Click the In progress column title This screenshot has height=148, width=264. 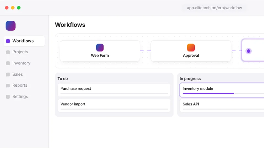click(190, 79)
